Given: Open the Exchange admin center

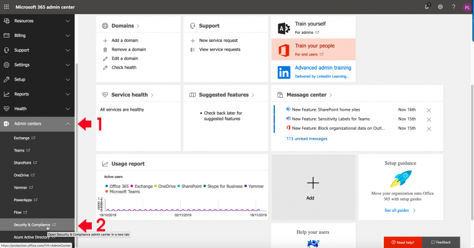Looking at the screenshot, I should pyautogui.click(x=25, y=138).
